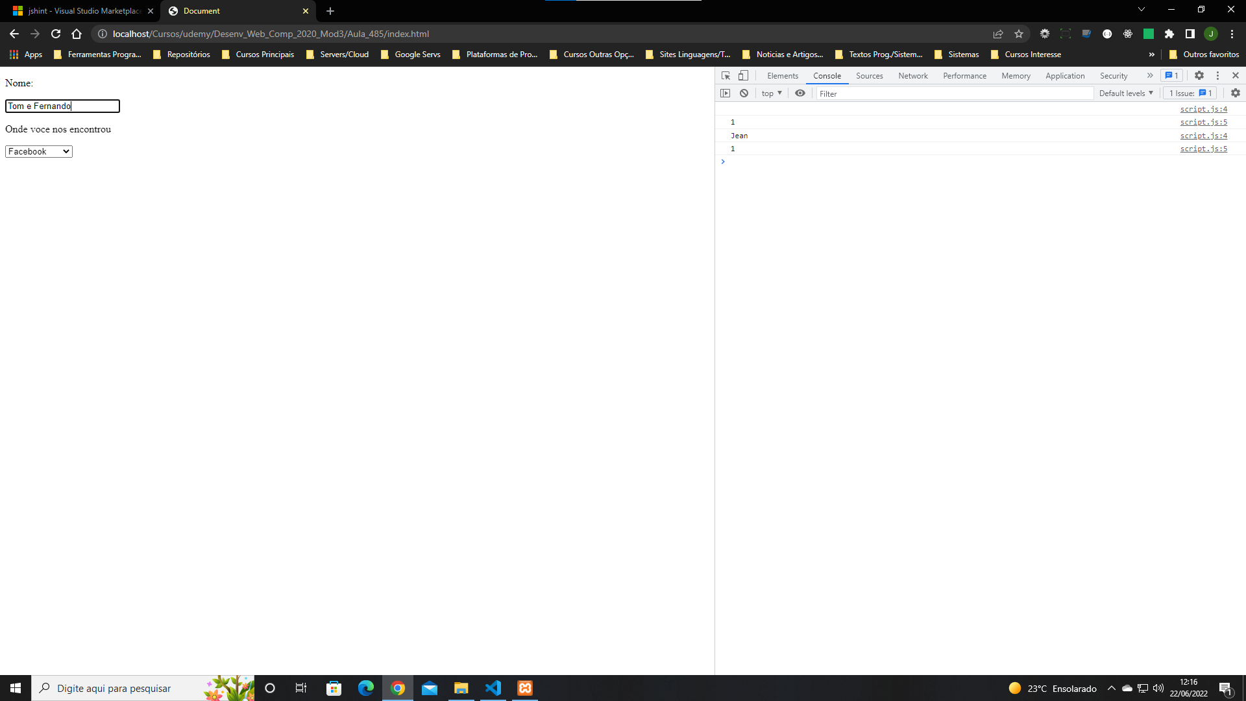Clear the console output
Screen dimensions: 1246x701
point(744,93)
